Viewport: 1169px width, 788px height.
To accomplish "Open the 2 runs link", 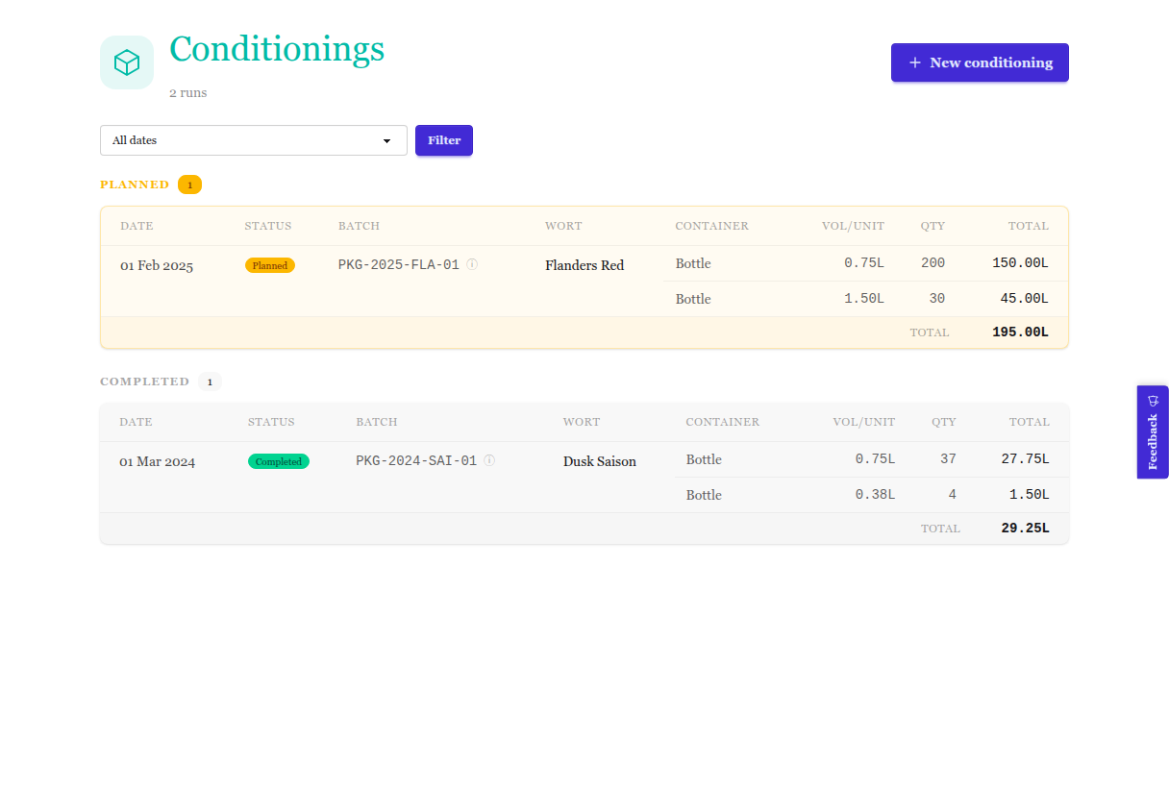I will pyautogui.click(x=186, y=92).
